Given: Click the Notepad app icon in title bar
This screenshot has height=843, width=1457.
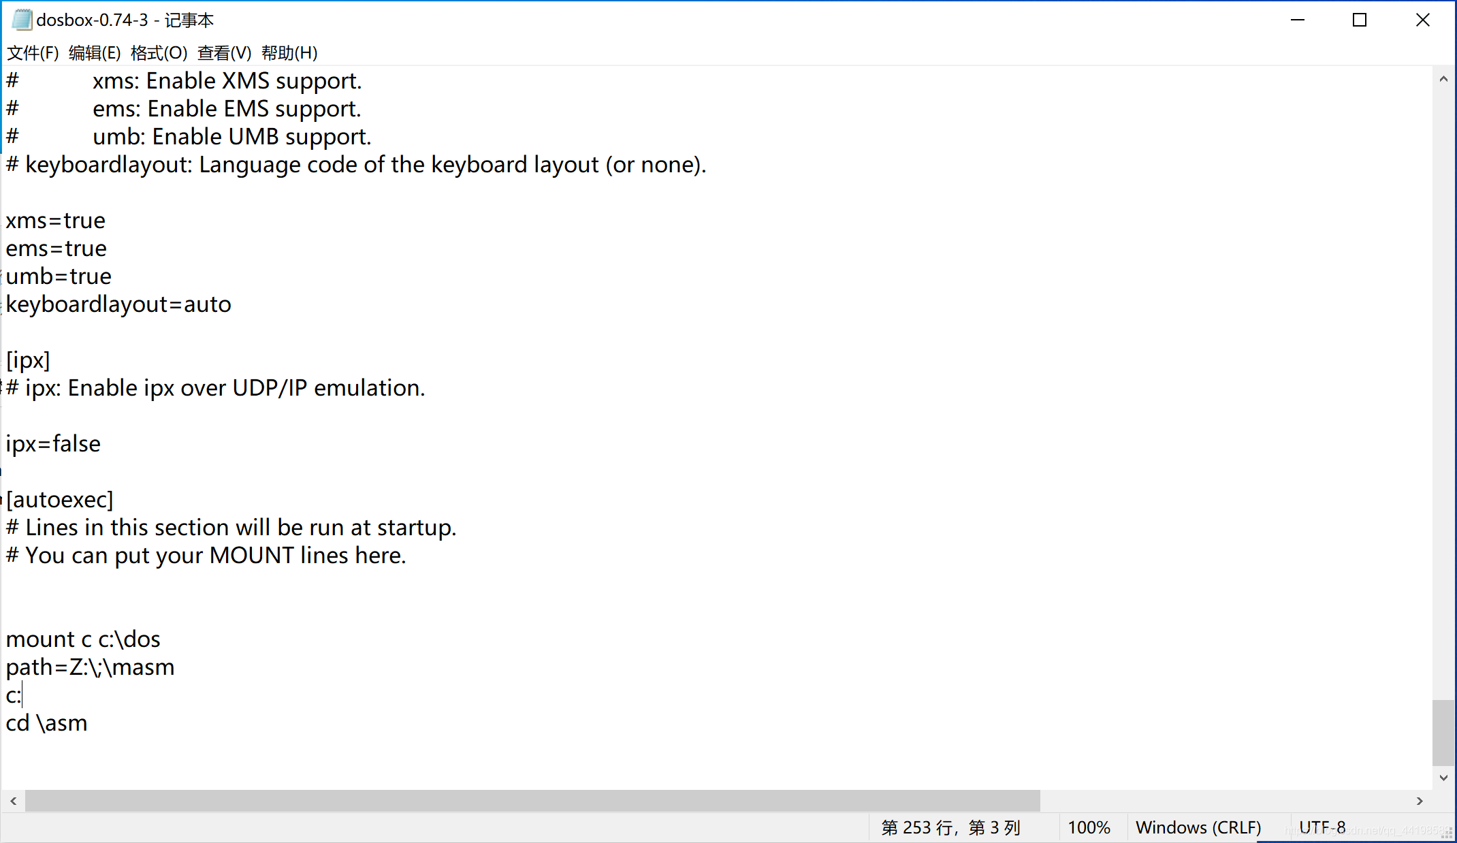Looking at the screenshot, I should [22, 20].
